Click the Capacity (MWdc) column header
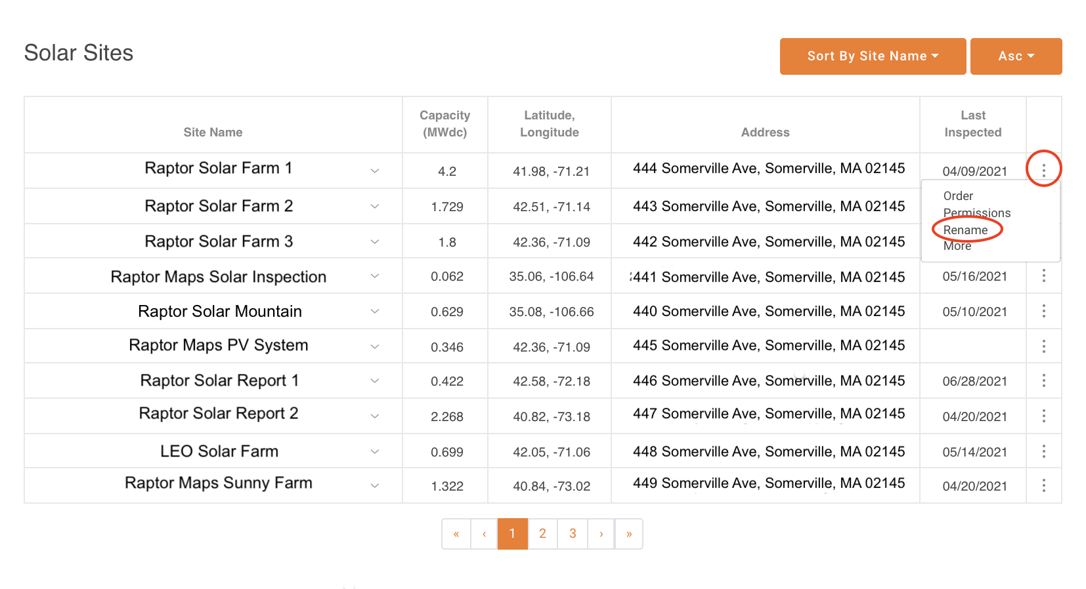This screenshot has height=589, width=1086. (445, 124)
